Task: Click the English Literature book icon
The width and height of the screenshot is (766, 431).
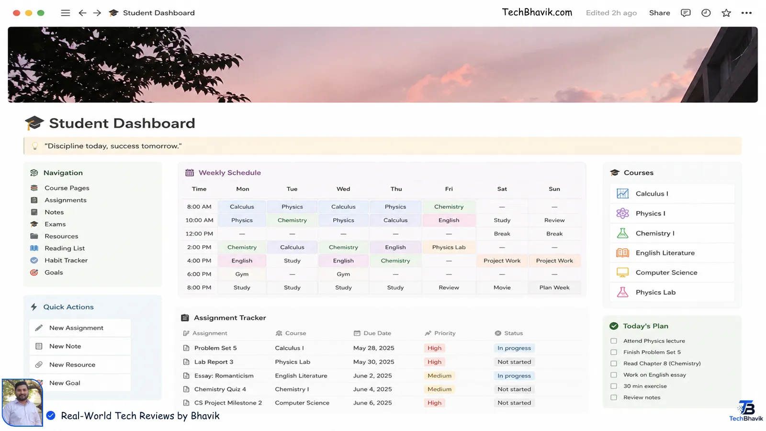Action: pyautogui.click(x=622, y=253)
